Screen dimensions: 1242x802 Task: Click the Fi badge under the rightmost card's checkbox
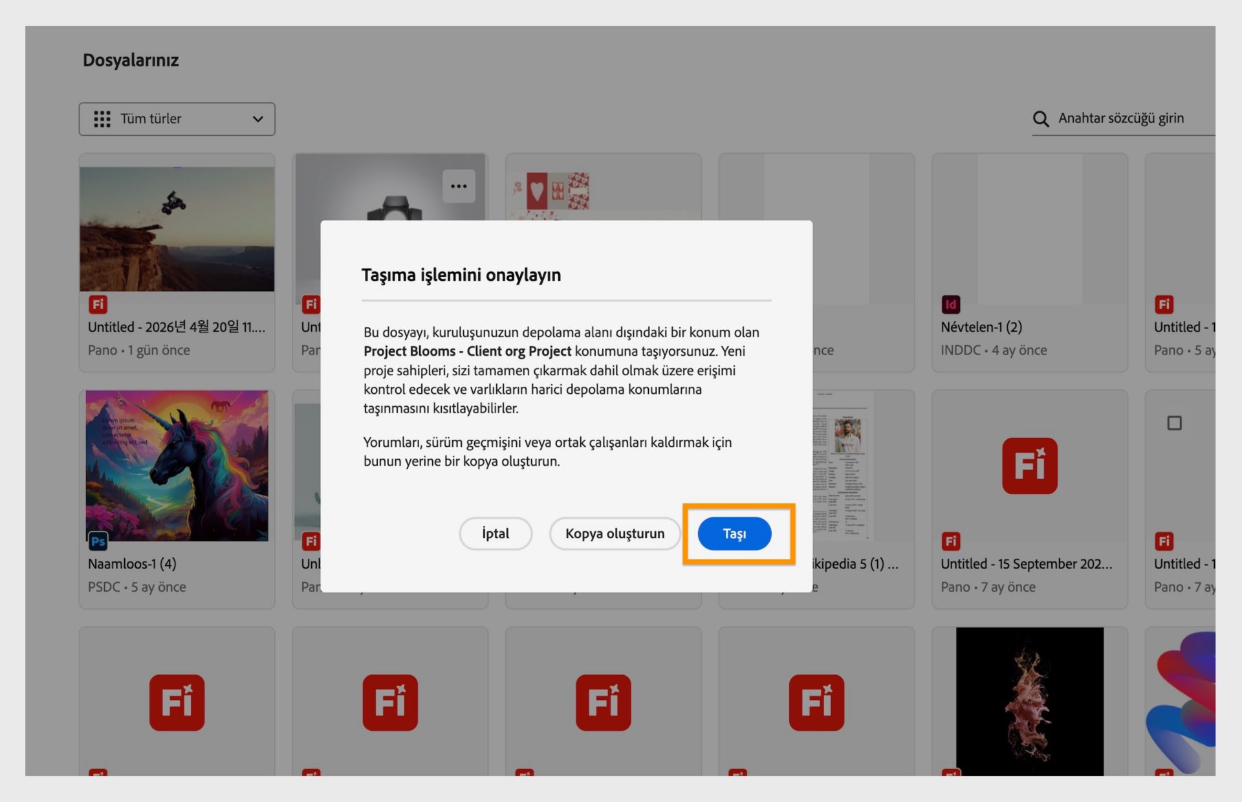coord(1164,541)
